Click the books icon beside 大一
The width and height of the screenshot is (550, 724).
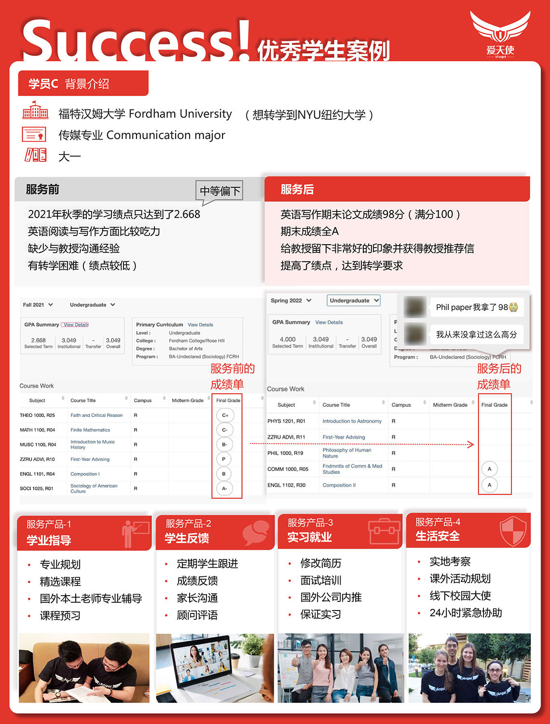click(35, 155)
